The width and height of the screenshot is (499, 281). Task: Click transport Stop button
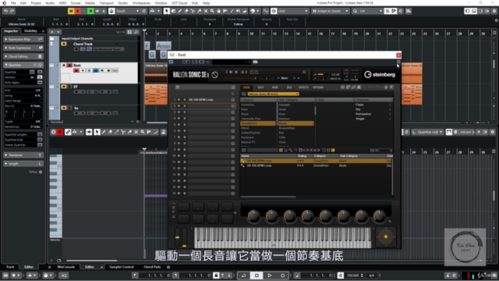(257, 276)
